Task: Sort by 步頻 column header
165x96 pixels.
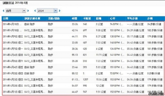Action: (150, 19)
